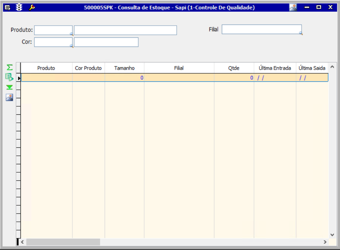
Task: Click the Tamanho cell showing 0
Action: (124, 78)
